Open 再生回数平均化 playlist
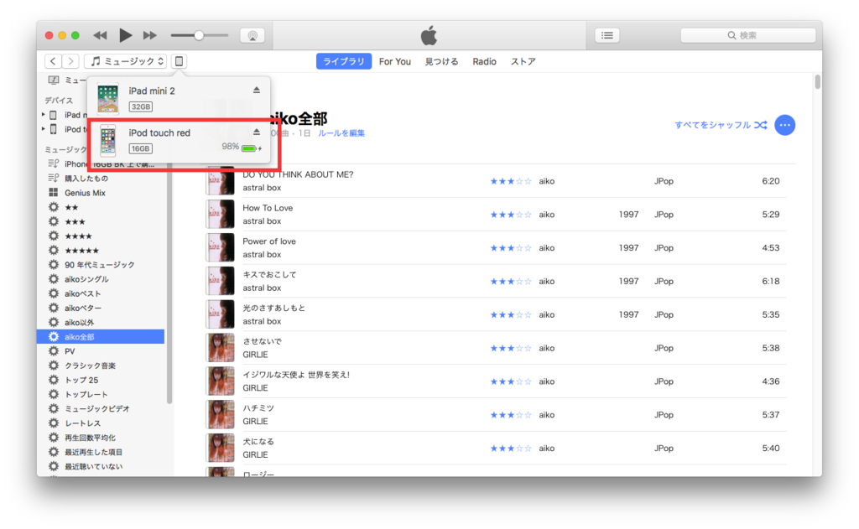This screenshot has height=529, width=859. tap(90, 438)
